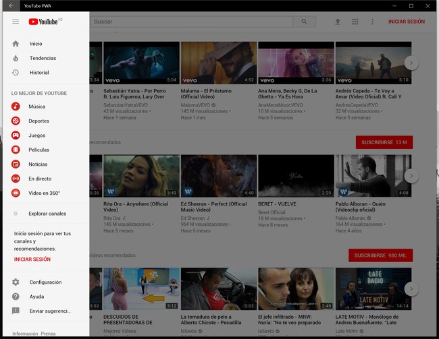Open BERET VUELVE video thumbnail
The width and height of the screenshot is (439, 339).
[296, 176]
